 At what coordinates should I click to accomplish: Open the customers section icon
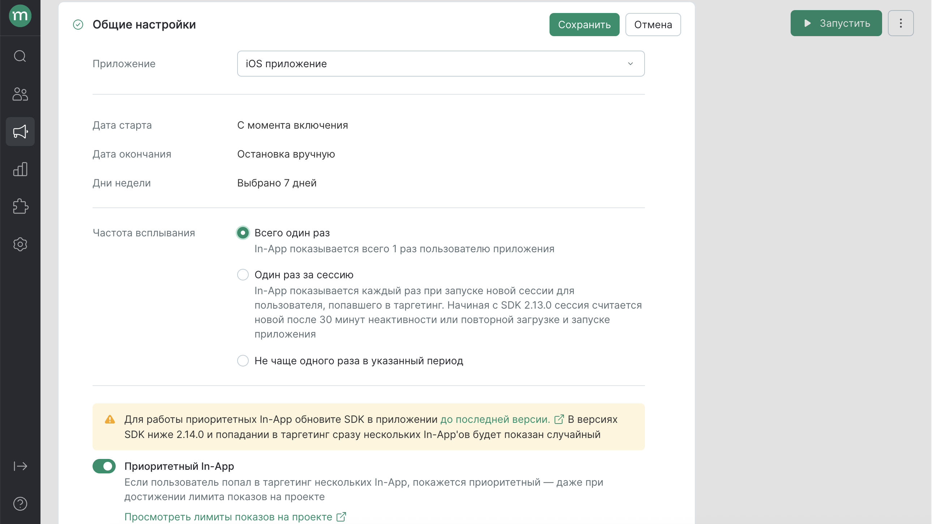click(x=20, y=94)
